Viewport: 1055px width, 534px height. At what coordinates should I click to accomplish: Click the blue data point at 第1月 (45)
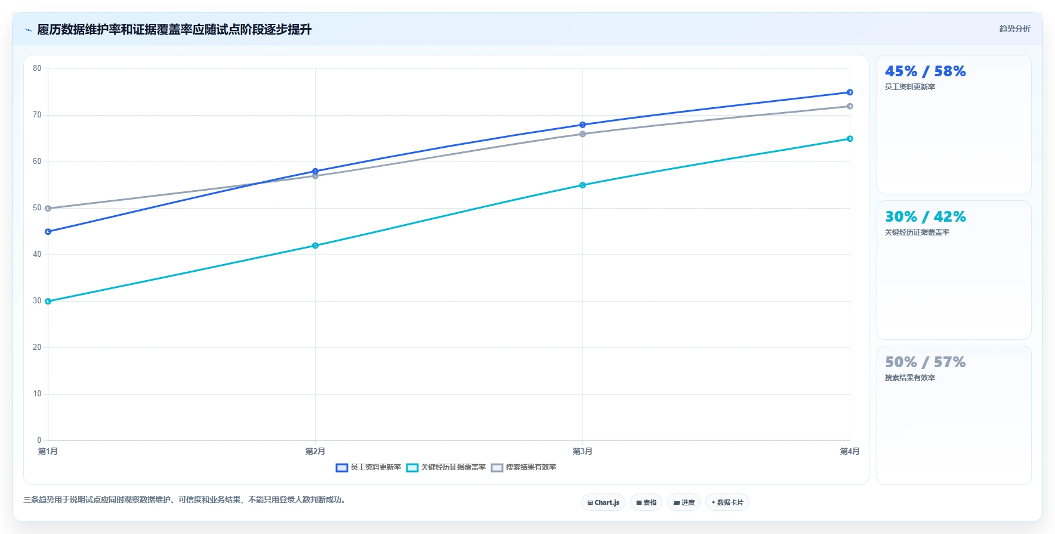(x=48, y=232)
